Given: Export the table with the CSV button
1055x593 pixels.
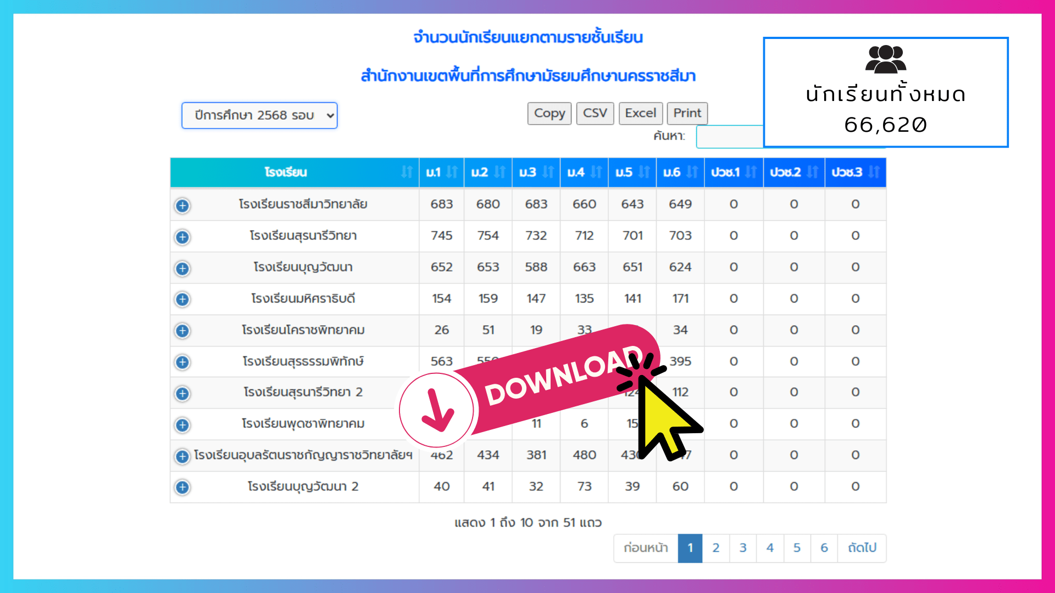Looking at the screenshot, I should tap(595, 113).
